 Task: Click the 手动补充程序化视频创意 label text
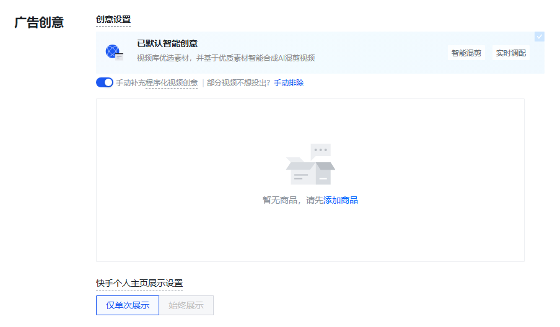[x=157, y=83]
